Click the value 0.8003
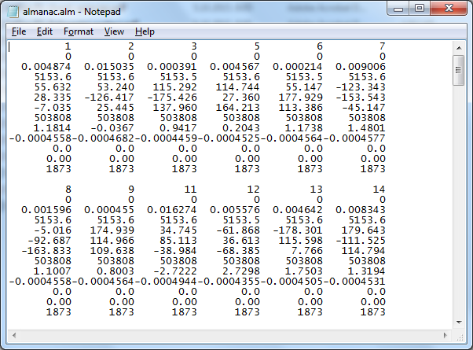Screen dimensions: 473x350 coord(115,271)
